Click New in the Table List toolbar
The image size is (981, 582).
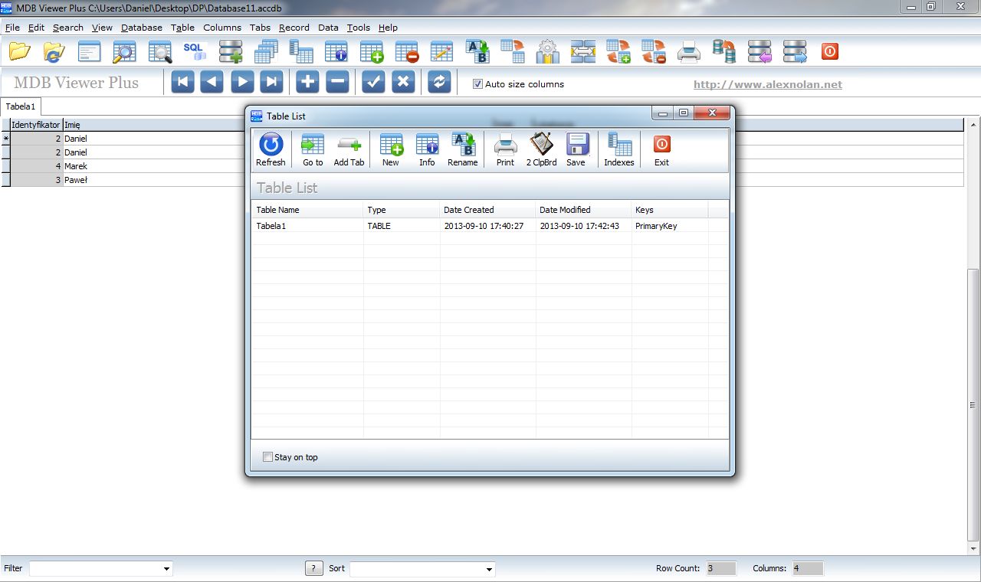click(x=391, y=149)
